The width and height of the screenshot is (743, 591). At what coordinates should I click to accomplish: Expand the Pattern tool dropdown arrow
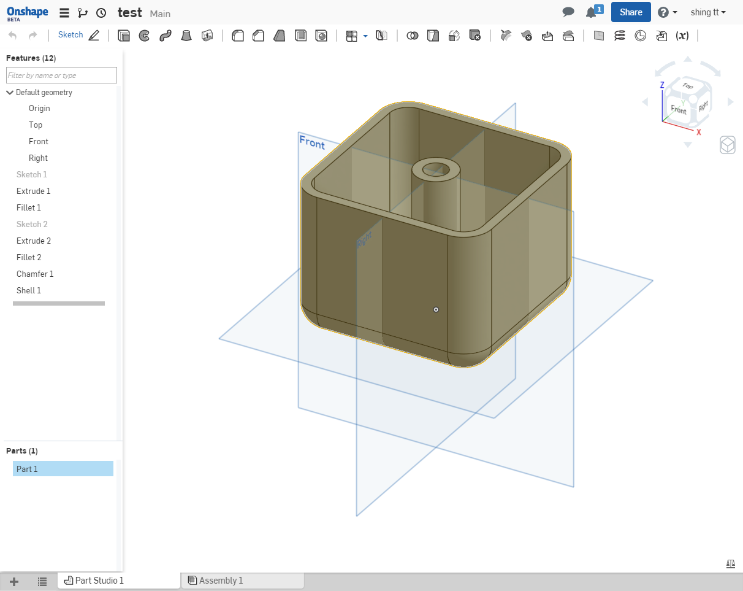click(x=365, y=36)
